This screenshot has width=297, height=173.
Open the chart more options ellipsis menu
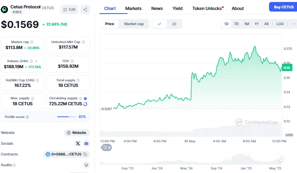[x=293, y=24]
